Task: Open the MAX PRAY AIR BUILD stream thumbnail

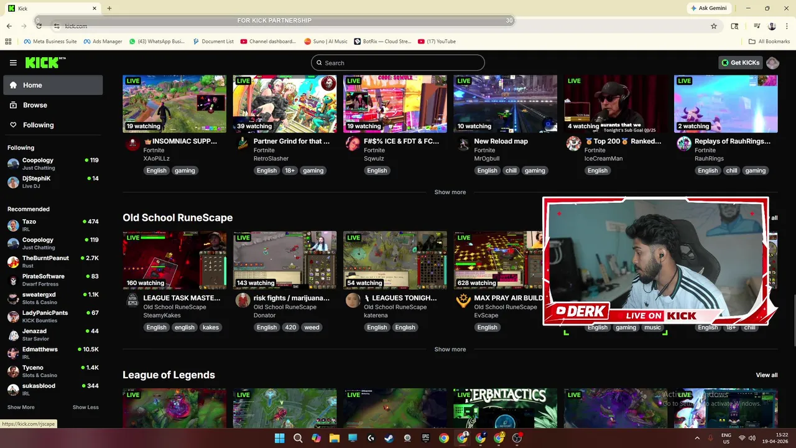Action: [x=497, y=261]
